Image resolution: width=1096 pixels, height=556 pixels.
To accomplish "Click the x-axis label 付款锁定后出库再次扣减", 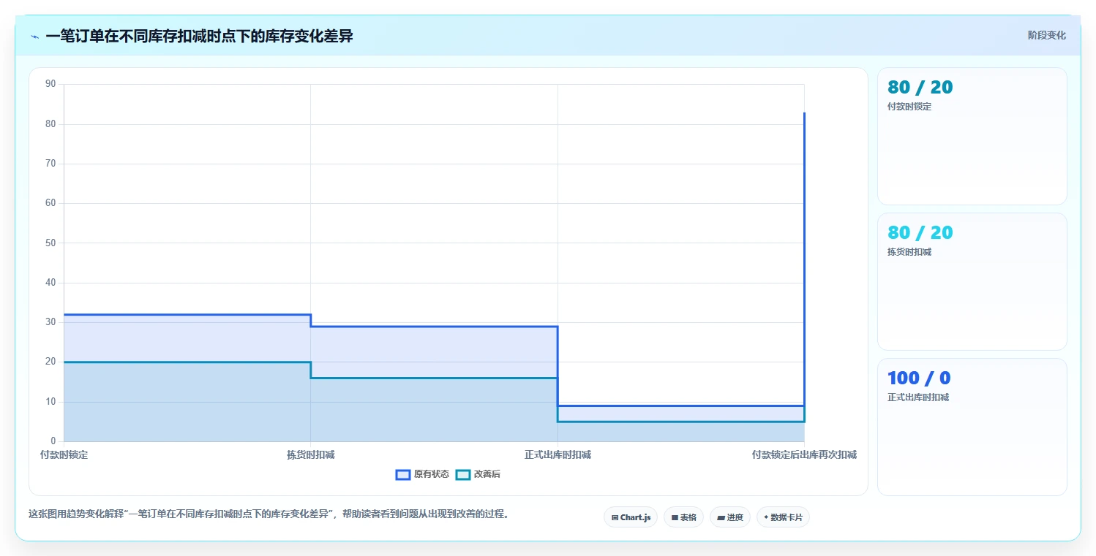I will click(804, 454).
